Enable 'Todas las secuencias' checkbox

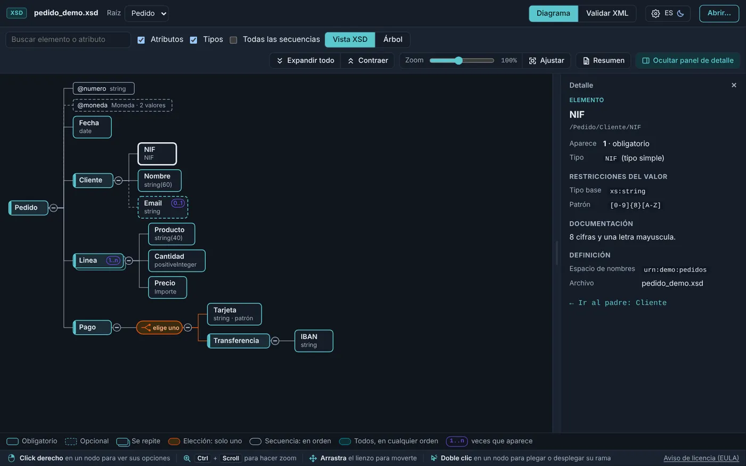click(x=233, y=40)
